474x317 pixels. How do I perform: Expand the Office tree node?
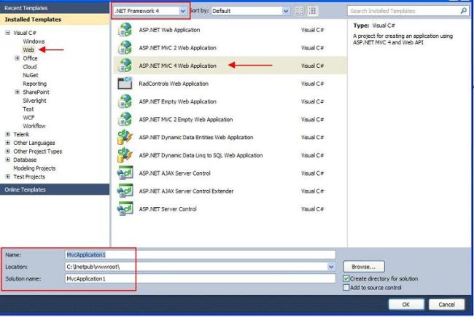click(x=18, y=58)
